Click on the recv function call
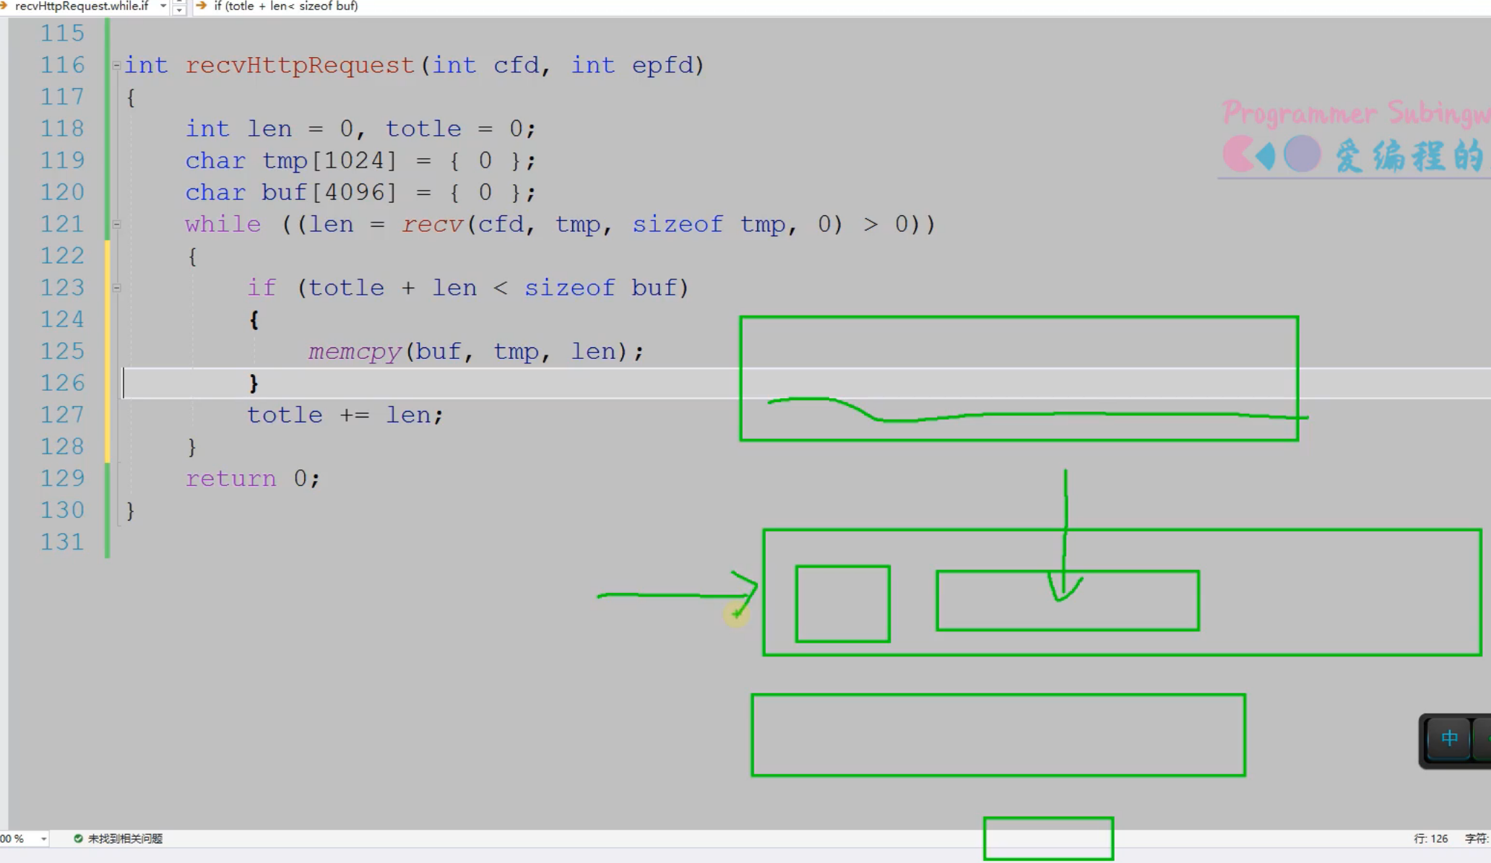Viewport: 1491px width, 863px height. point(432,225)
